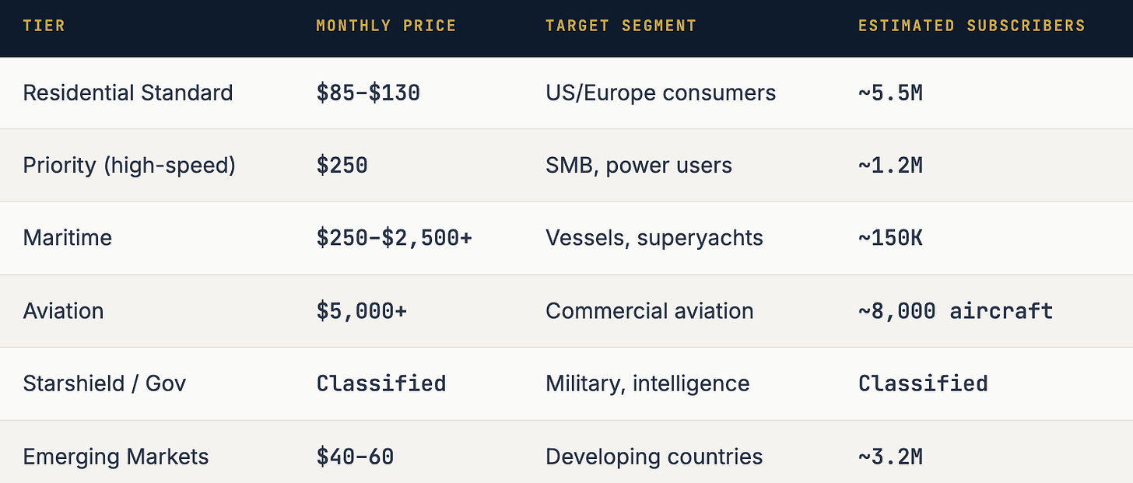
Task: Click the ~1.2M subscribers value
Action: pyautogui.click(x=890, y=166)
